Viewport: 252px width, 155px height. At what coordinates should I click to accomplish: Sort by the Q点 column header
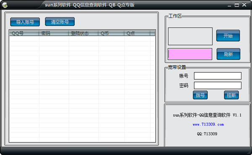tap(137, 33)
